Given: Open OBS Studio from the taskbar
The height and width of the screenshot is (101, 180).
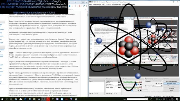Looking at the screenshot, I should pyautogui.click(x=44, y=99).
